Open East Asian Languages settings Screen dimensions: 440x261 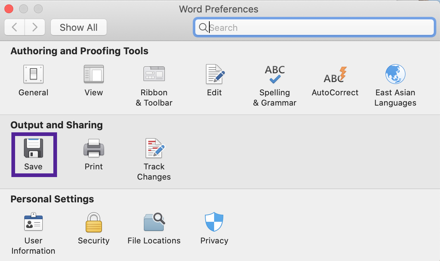coord(395,86)
